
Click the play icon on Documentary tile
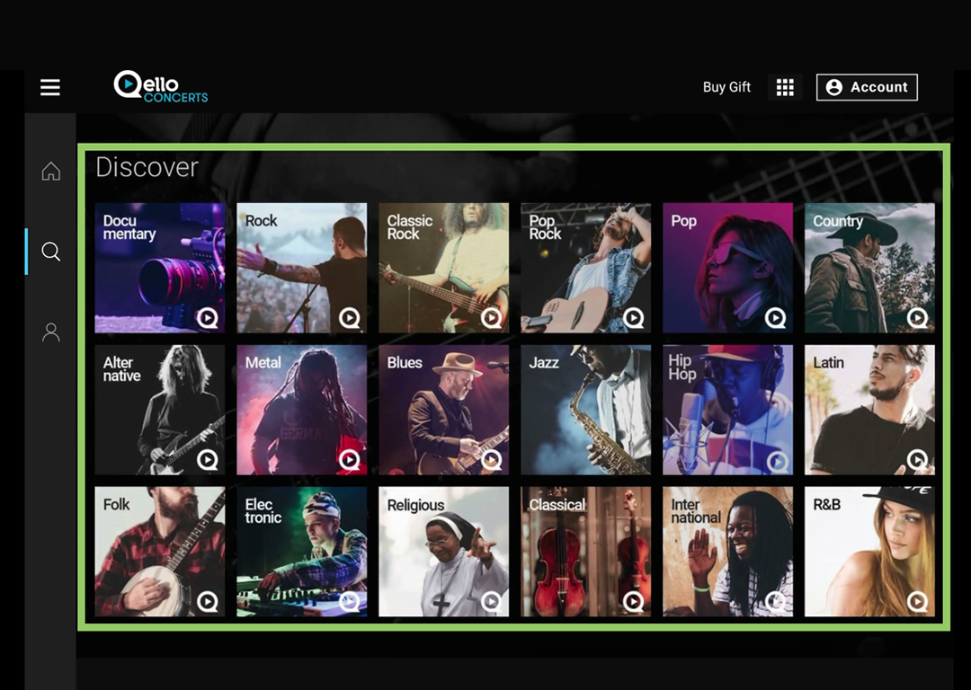208,318
